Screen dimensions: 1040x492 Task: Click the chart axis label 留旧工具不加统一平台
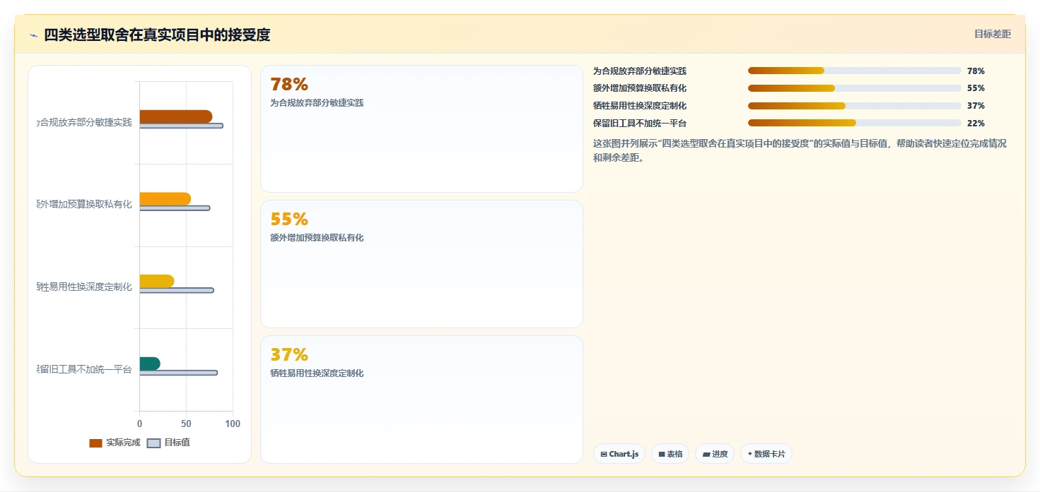point(84,369)
